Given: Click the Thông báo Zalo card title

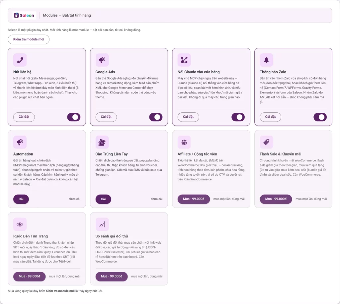Looking at the screenshot, I should (273, 72).
